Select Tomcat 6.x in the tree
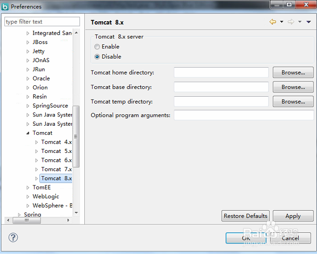 click(56, 160)
